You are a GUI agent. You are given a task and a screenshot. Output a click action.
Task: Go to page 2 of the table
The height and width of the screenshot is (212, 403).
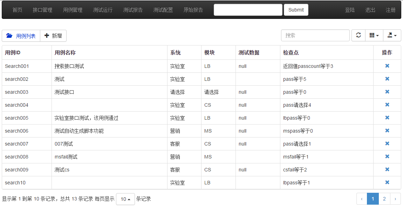384,199
